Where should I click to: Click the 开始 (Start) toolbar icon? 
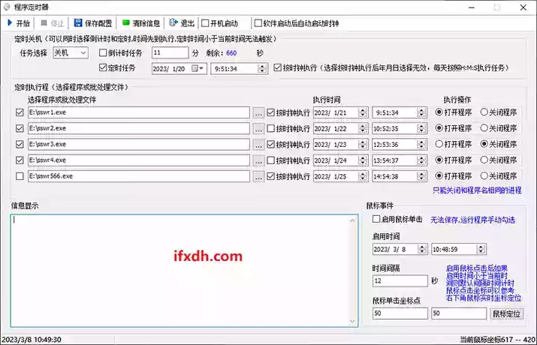click(9, 22)
